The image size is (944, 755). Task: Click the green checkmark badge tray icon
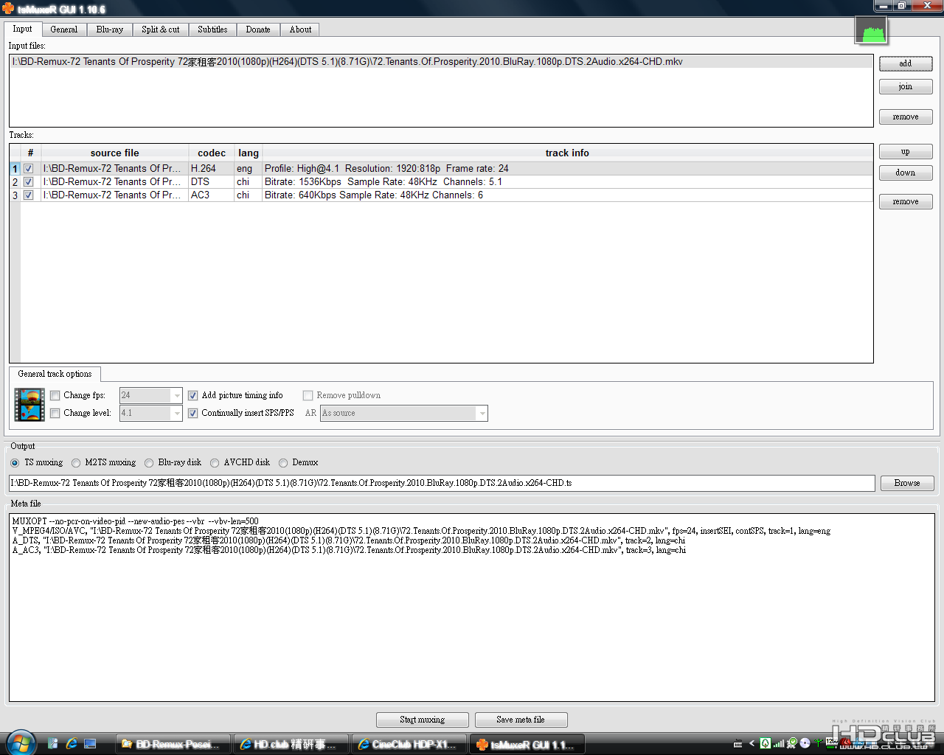coord(792,743)
